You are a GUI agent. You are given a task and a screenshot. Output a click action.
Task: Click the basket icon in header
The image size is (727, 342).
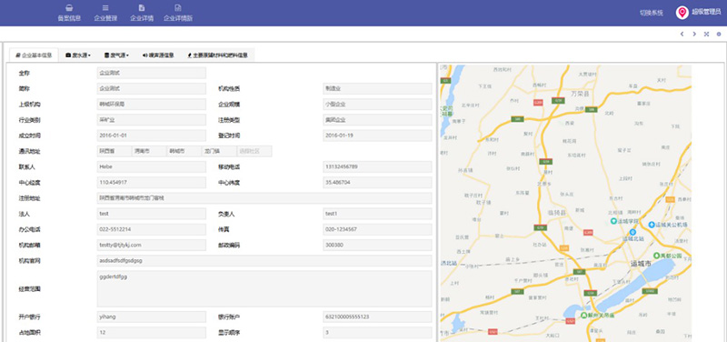[69, 8]
